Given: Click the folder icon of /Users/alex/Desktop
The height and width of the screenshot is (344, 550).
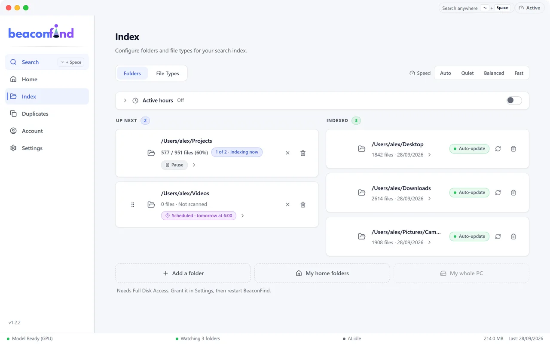Looking at the screenshot, I should 362,149.
